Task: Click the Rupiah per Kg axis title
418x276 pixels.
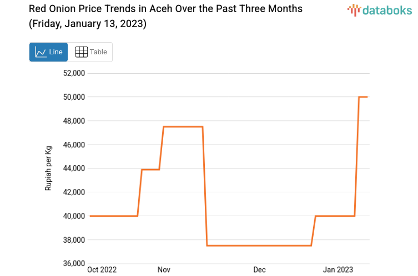Action: pos(48,168)
